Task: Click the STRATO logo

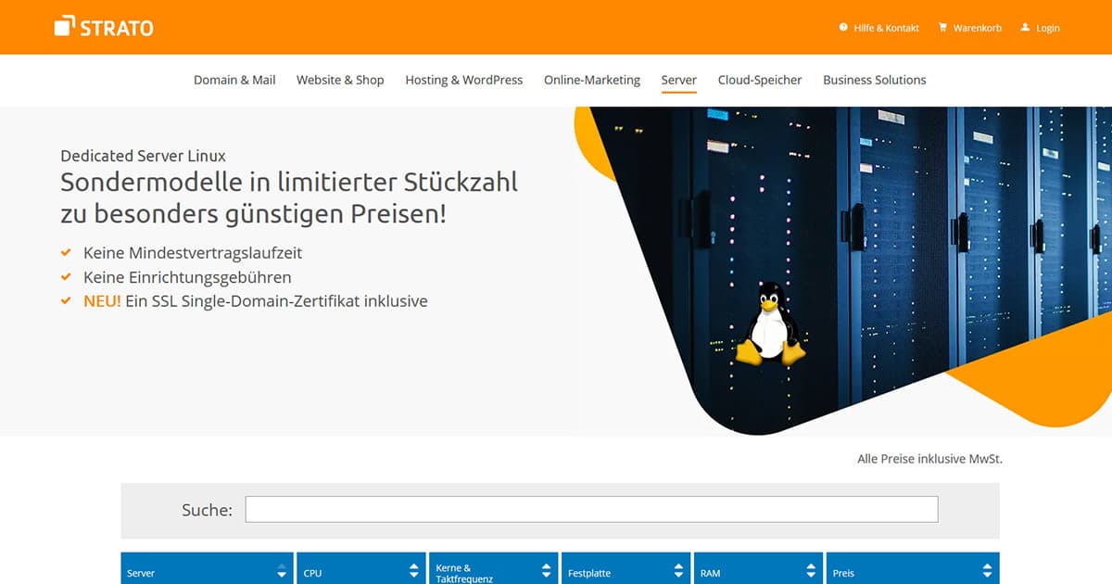Action: 104,27
